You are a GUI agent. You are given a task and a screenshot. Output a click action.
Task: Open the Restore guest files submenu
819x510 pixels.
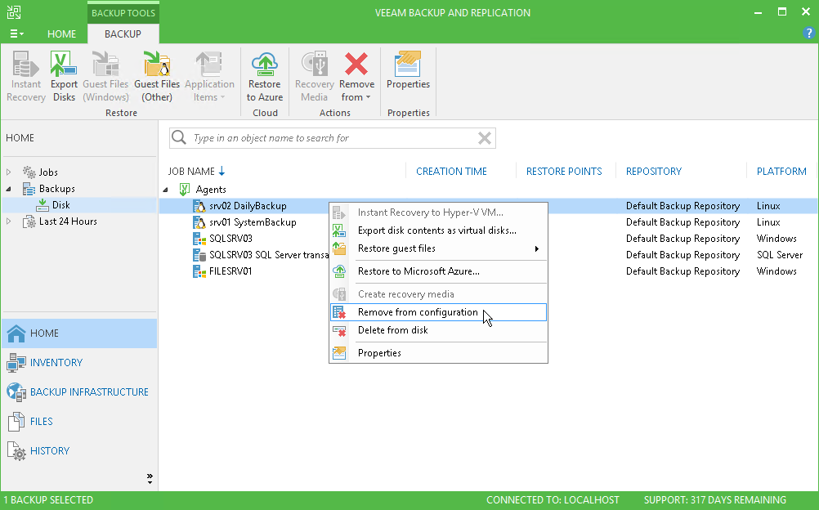pyautogui.click(x=438, y=248)
